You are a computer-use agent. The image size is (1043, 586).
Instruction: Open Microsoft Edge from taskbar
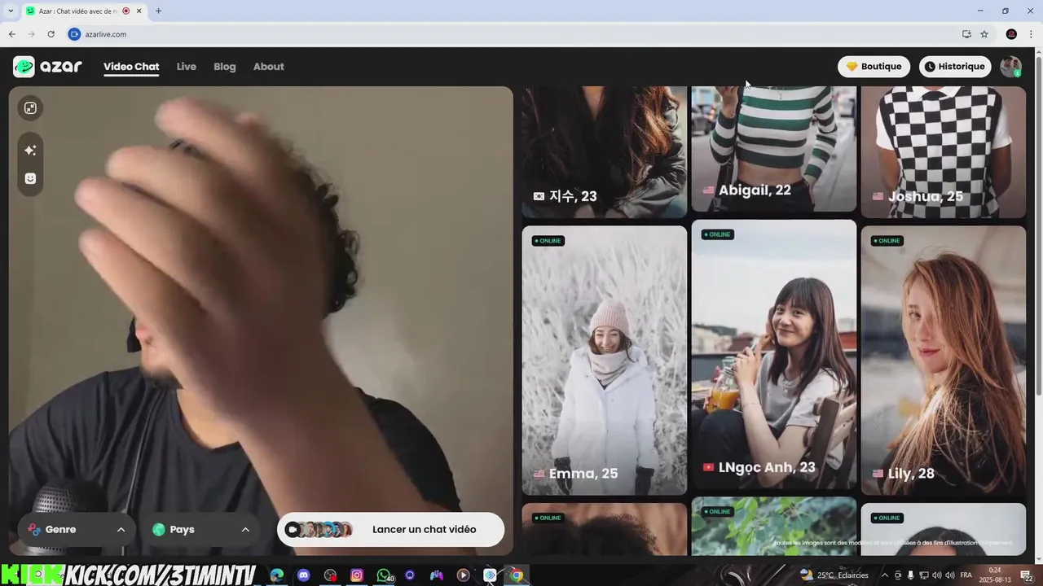pyautogui.click(x=277, y=575)
